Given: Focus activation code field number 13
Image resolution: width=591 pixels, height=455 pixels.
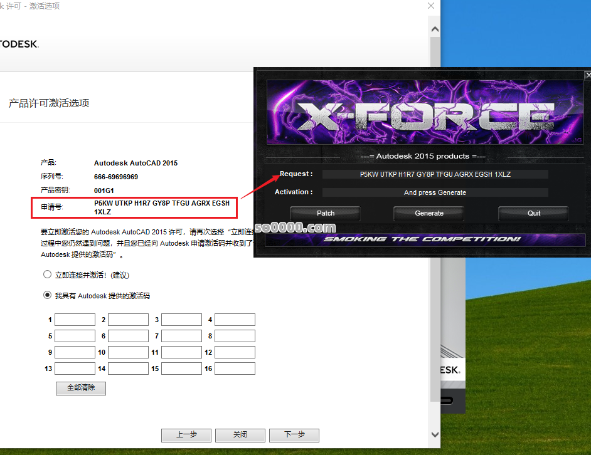Looking at the screenshot, I should pos(75,369).
